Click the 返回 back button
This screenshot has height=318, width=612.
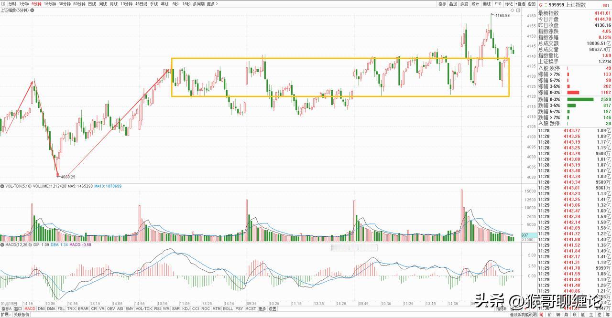pos(532,4)
